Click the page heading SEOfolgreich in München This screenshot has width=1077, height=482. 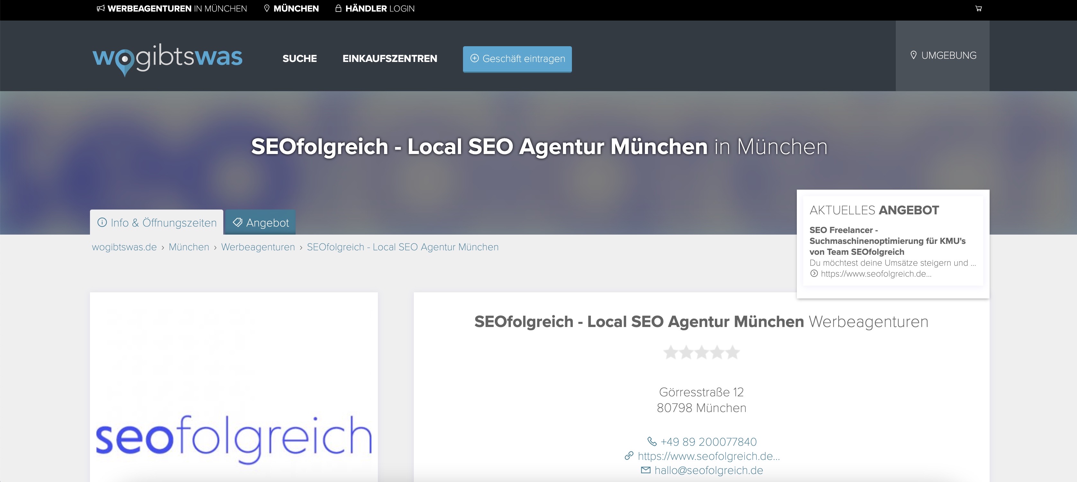[x=539, y=147]
